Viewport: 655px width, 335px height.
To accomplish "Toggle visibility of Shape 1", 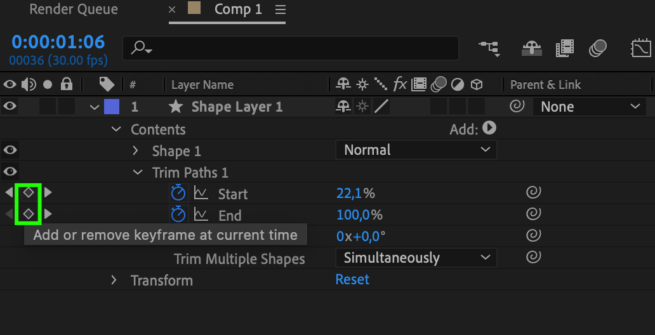I will pyautogui.click(x=10, y=150).
